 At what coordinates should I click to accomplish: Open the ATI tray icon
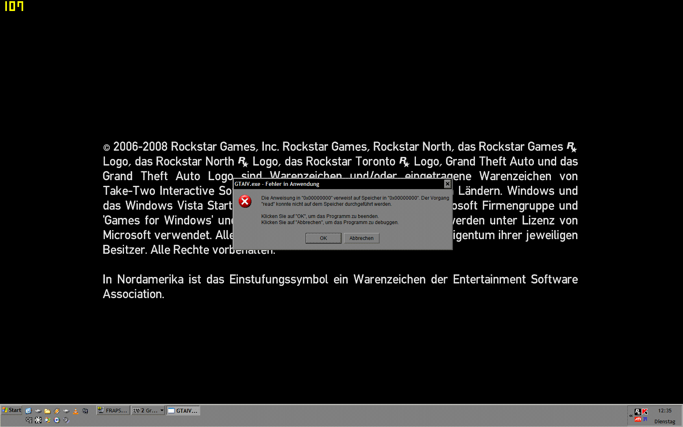[x=638, y=419]
